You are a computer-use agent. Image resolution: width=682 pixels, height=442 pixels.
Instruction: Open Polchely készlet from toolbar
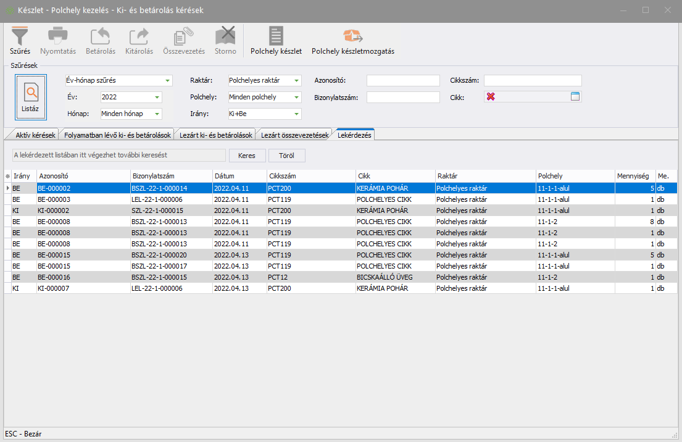point(276,36)
